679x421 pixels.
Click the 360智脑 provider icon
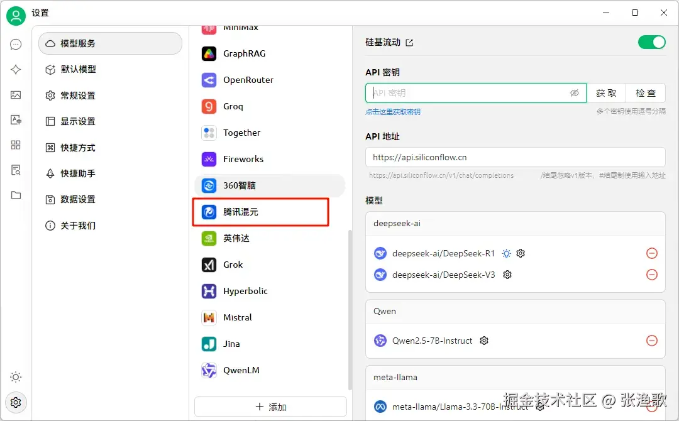208,185
